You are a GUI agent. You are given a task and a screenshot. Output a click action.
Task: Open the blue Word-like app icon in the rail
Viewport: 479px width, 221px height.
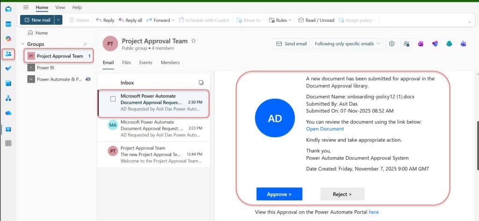(x=8, y=83)
